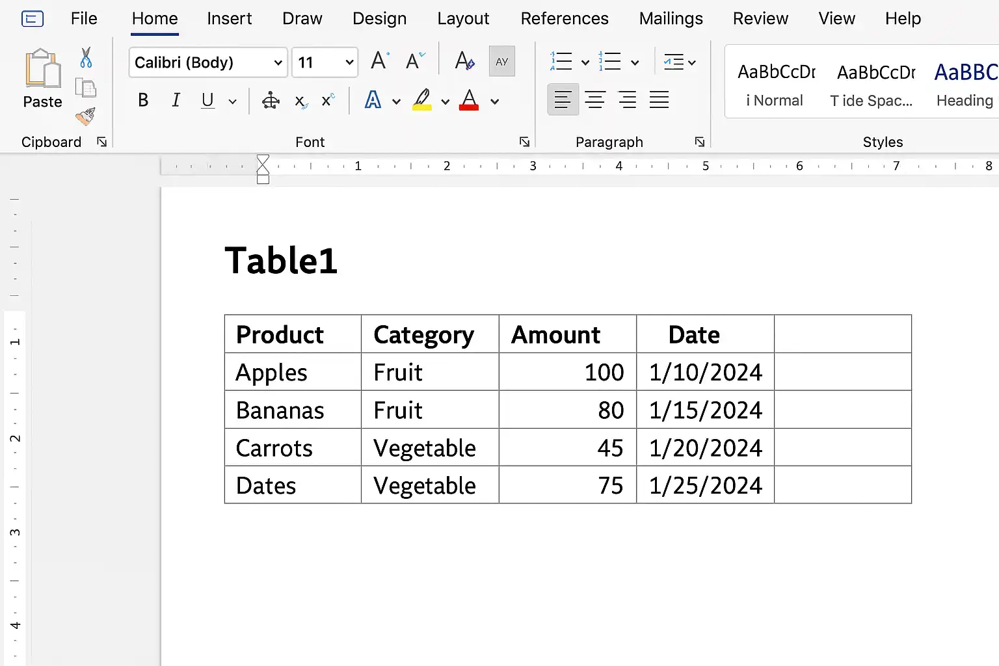Enable center text alignment
Image resolution: width=999 pixels, height=666 pixels.
point(594,100)
